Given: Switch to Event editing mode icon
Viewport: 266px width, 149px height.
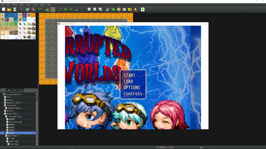Looking at the screenshot, I should coord(53,9).
